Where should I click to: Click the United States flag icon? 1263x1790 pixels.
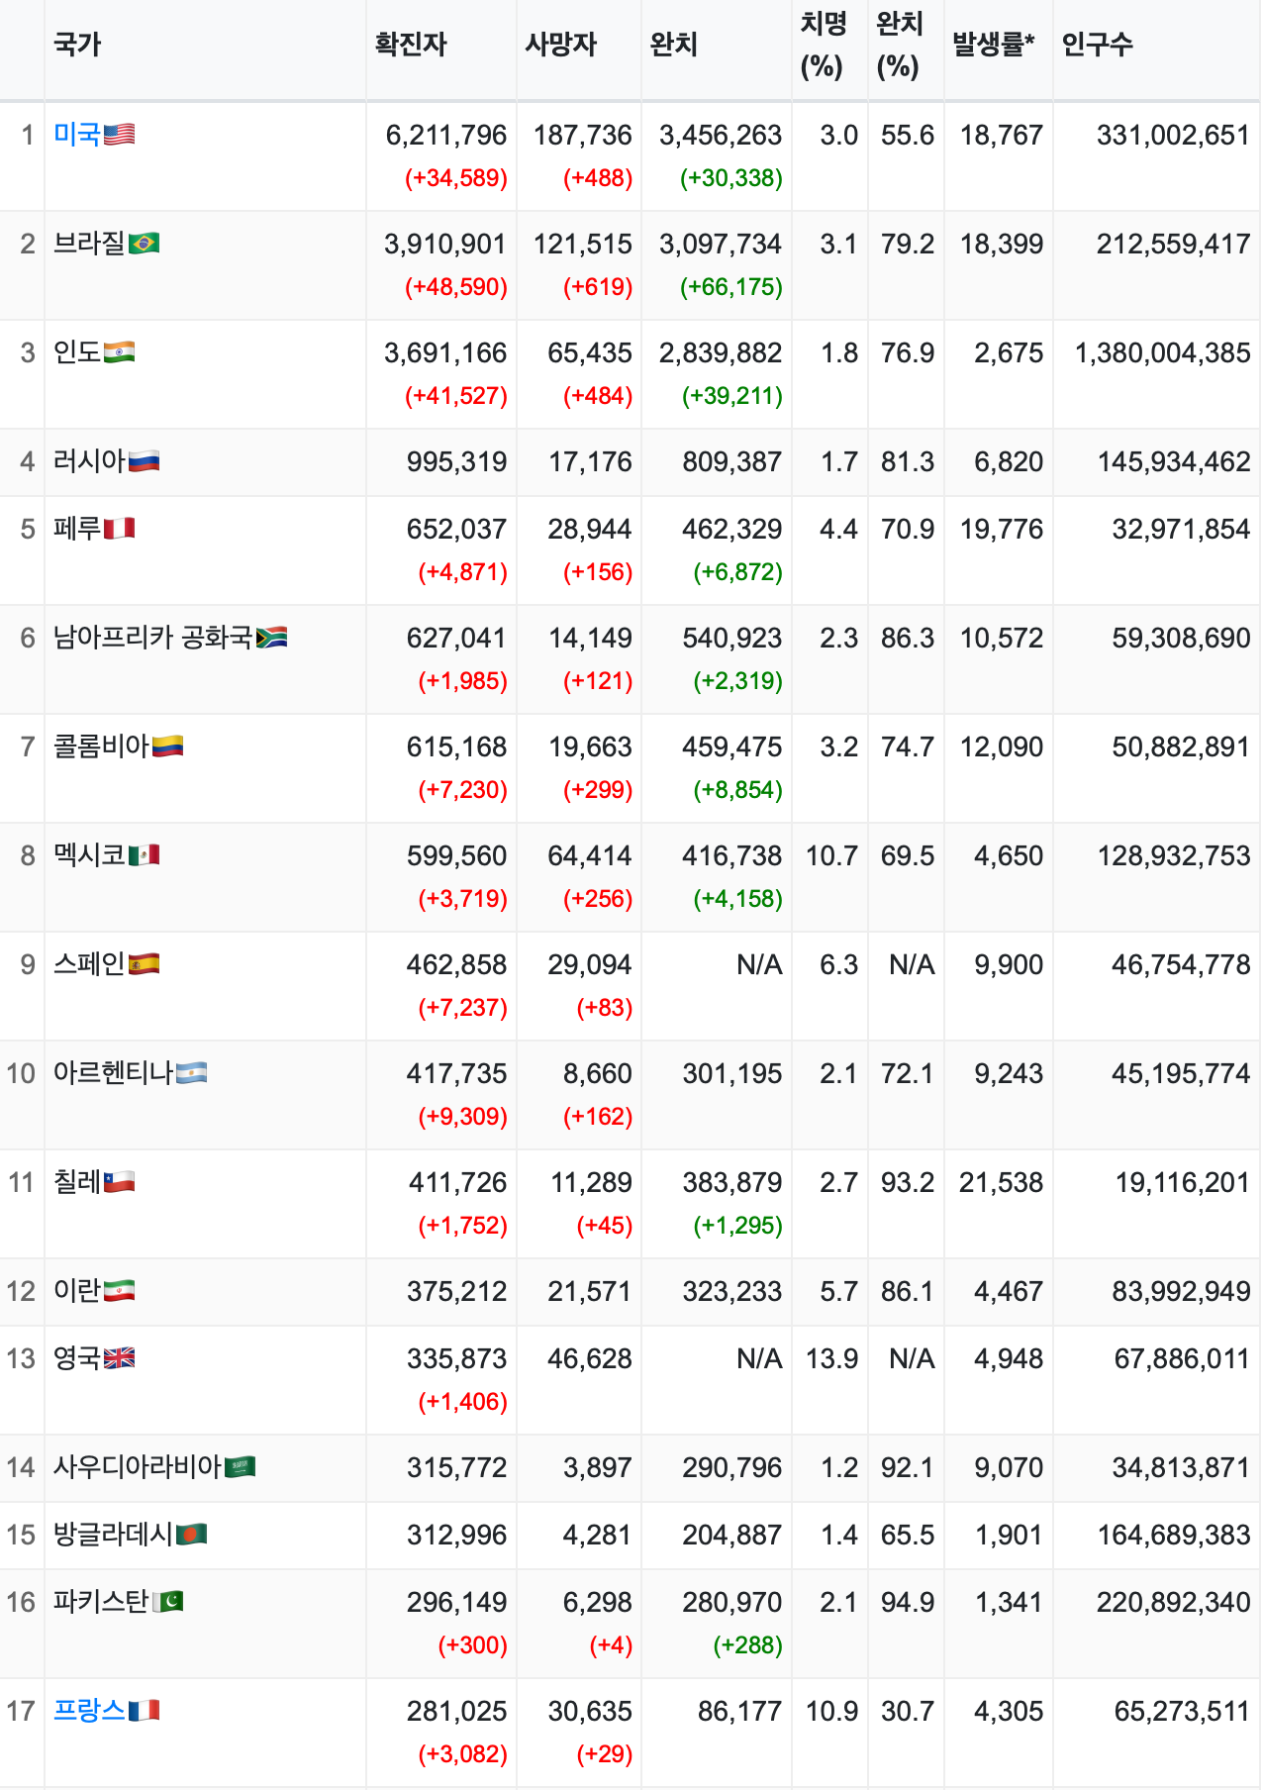[119, 134]
